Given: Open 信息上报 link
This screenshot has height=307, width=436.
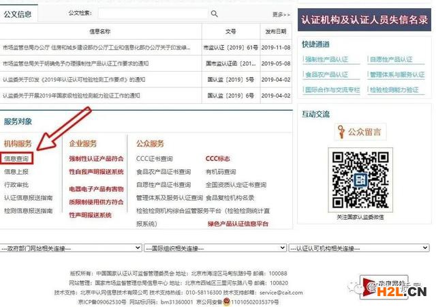Looking at the screenshot, I should click(17, 172).
